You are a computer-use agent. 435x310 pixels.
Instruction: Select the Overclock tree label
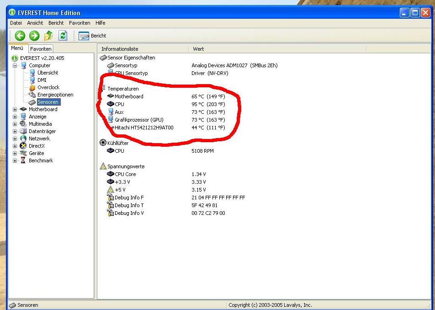48,87
